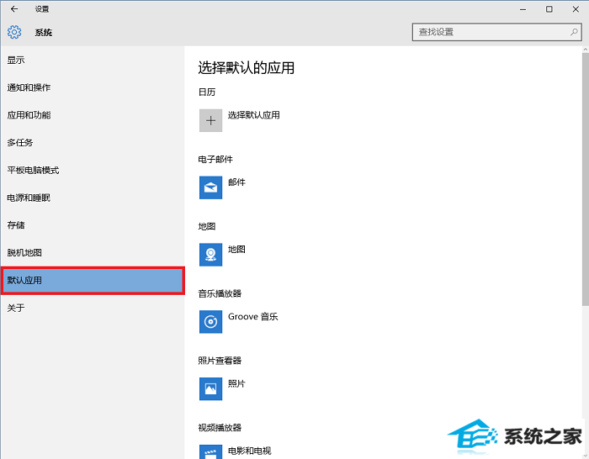589x459 pixels.
Task: Click the 日历 category label
Action: point(207,92)
